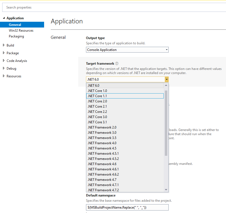
Task: Choose .NET Core 1.0
Action: pyautogui.click(x=125, y=91)
